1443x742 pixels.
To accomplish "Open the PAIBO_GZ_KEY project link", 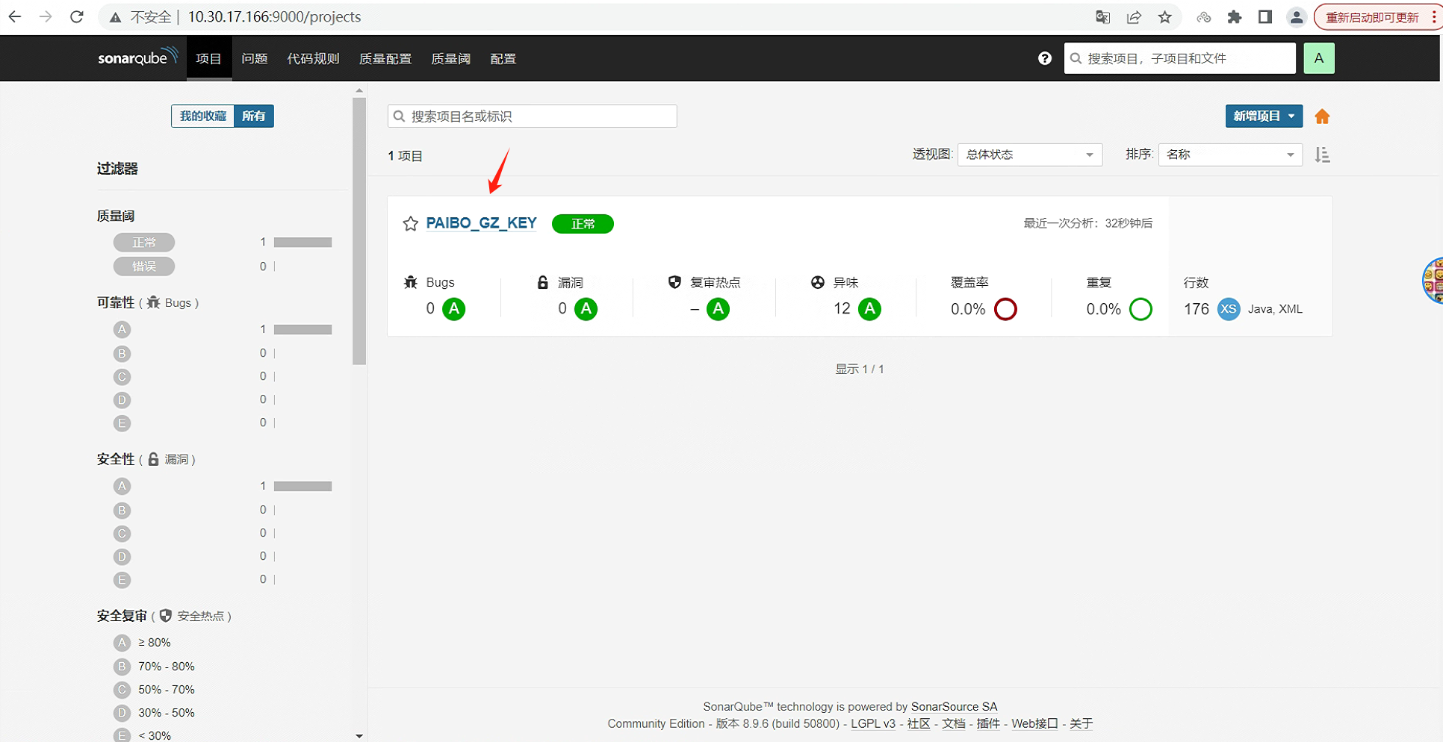I will pyautogui.click(x=481, y=223).
